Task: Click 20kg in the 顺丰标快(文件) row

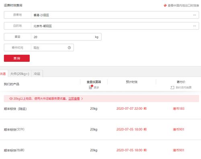Action: [x=94, y=130]
